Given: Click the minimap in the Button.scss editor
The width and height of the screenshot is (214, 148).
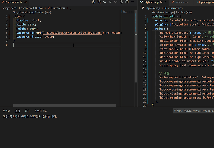Looking at the screenshot, I should (x=127, y=12).
